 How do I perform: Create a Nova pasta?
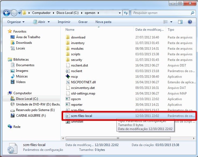pyautogui.click(x=103, y=22)
